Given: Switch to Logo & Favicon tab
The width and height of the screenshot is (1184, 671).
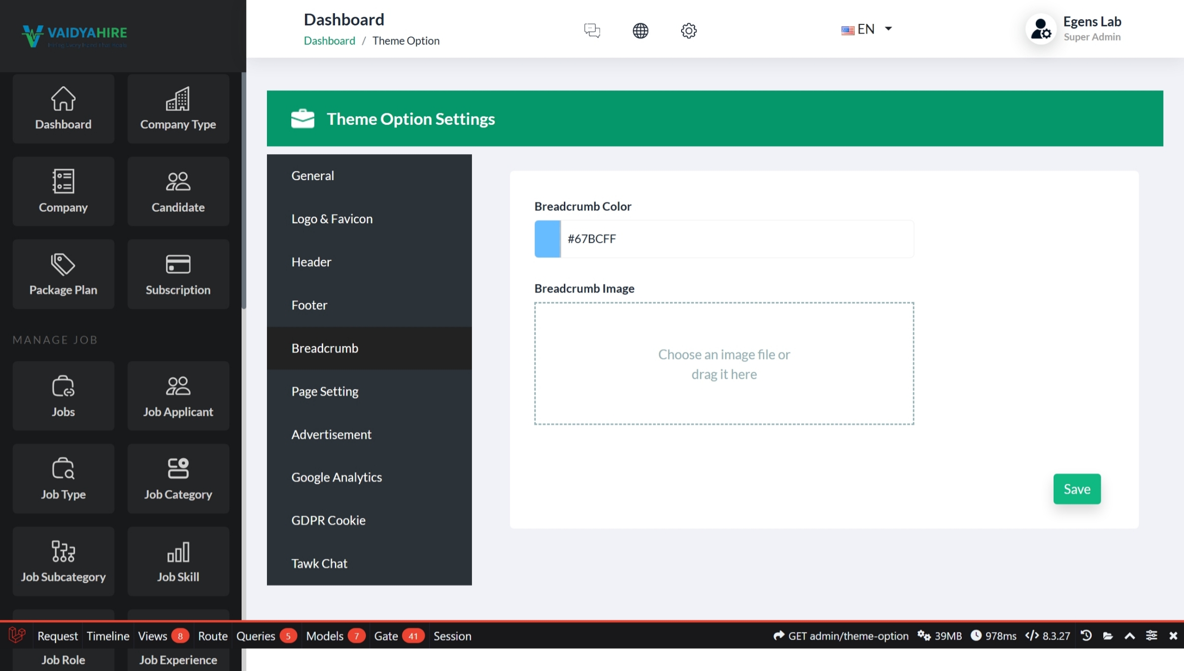Looking at the screenshot, I should [332, 219].
